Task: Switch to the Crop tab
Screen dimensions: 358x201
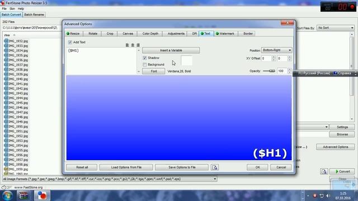Action: [x=110, y=33]
